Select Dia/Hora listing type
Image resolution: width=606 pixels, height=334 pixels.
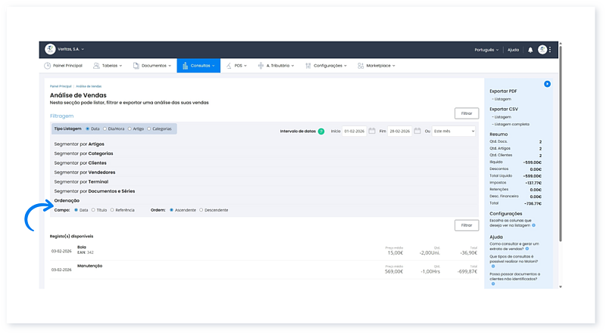pyautogui.click(x=105, y=128)
